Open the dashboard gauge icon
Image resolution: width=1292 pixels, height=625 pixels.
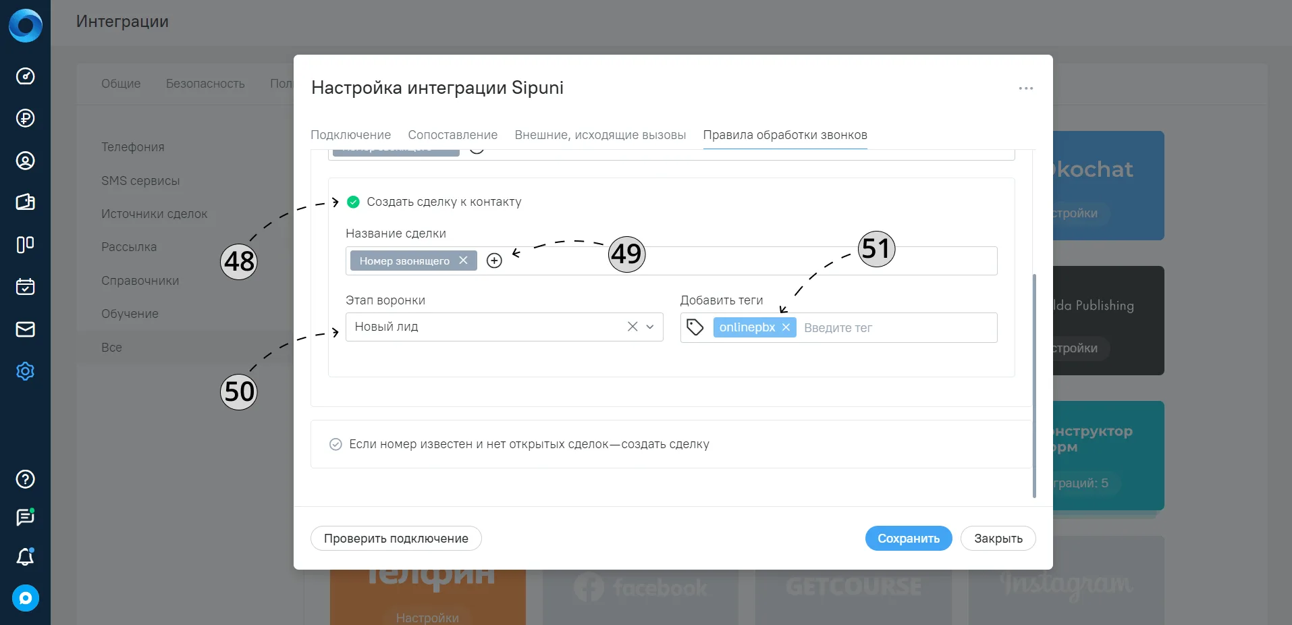[x=25, y=76]
